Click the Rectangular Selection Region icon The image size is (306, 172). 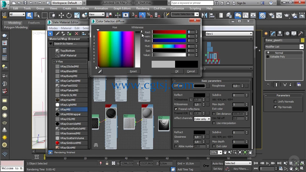coord(44,15)
